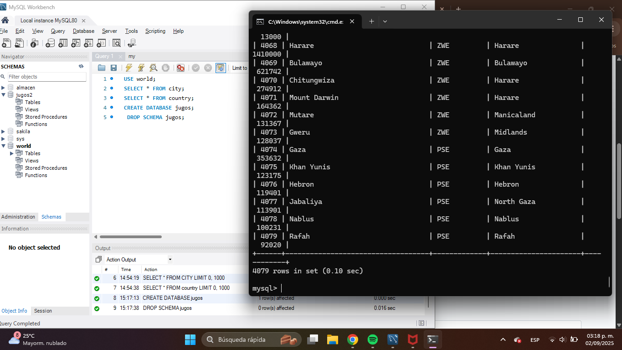Open the Workbench home tab icon
The image size is (622, 350).
point(5,20)
